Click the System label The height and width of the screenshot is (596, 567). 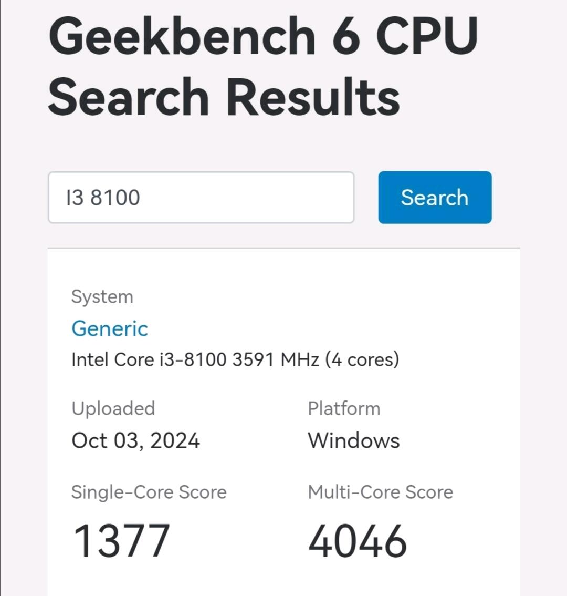(102, 297)
